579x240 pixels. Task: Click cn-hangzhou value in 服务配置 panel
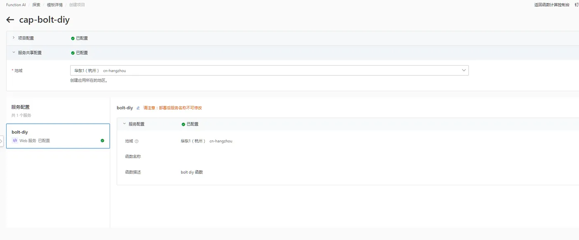tap(221, 141)
